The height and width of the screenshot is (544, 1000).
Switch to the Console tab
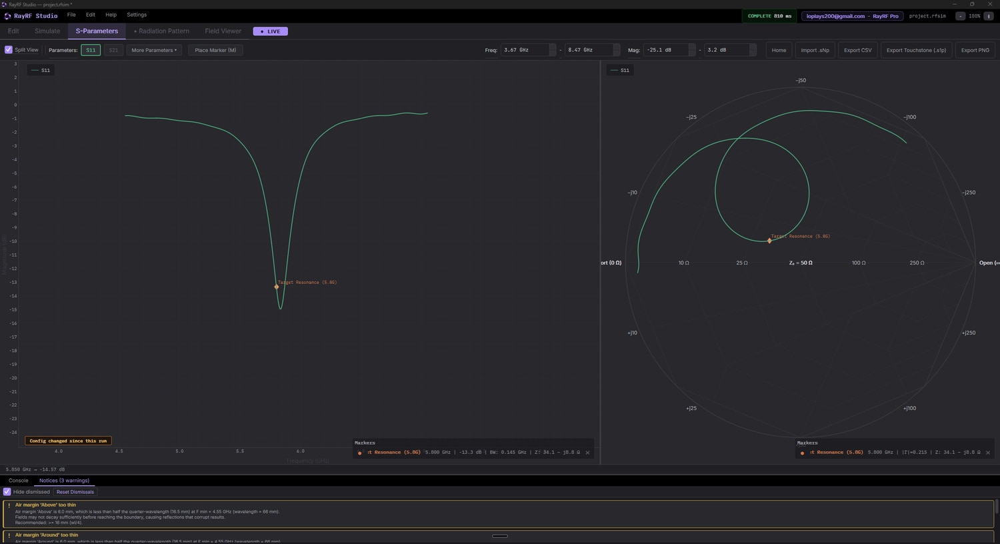19,481
